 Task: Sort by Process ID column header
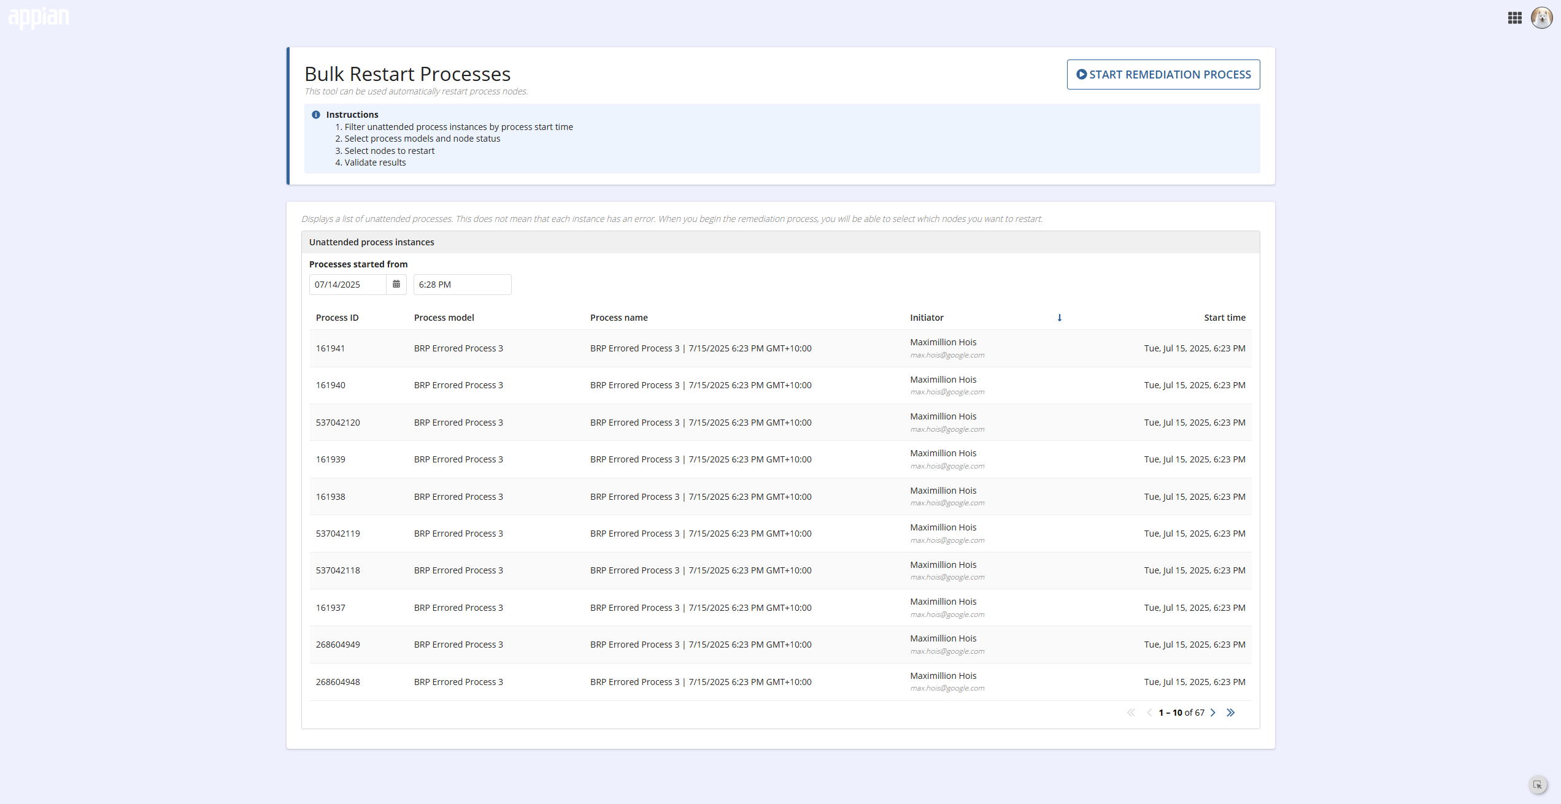click(x=337, y=318)
